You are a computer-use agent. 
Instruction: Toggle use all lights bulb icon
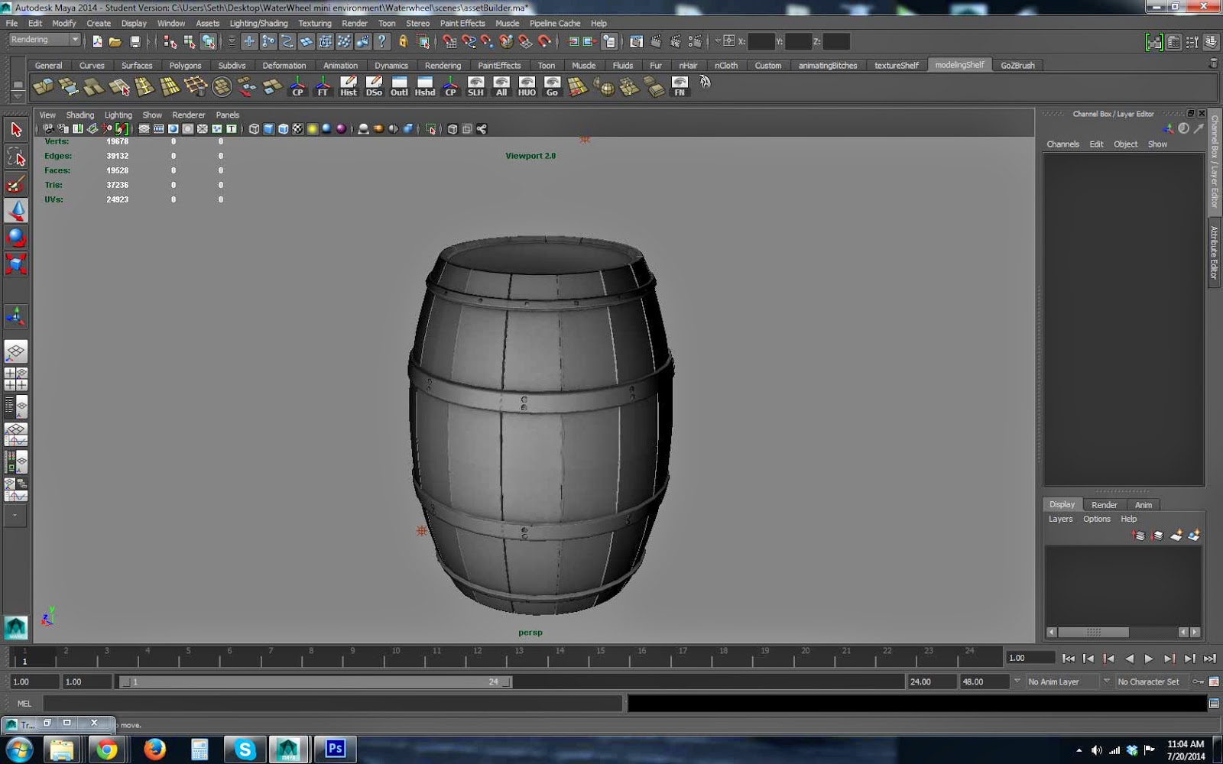[312, 129]
